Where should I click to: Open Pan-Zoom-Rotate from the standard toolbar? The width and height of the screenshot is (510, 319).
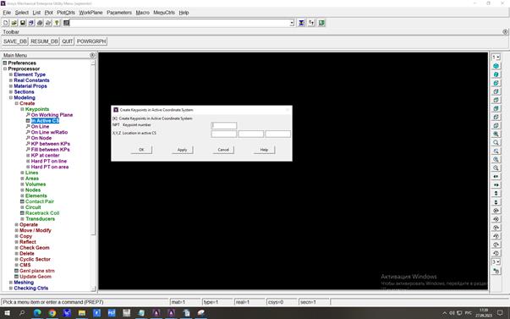[x=31, y=23]
